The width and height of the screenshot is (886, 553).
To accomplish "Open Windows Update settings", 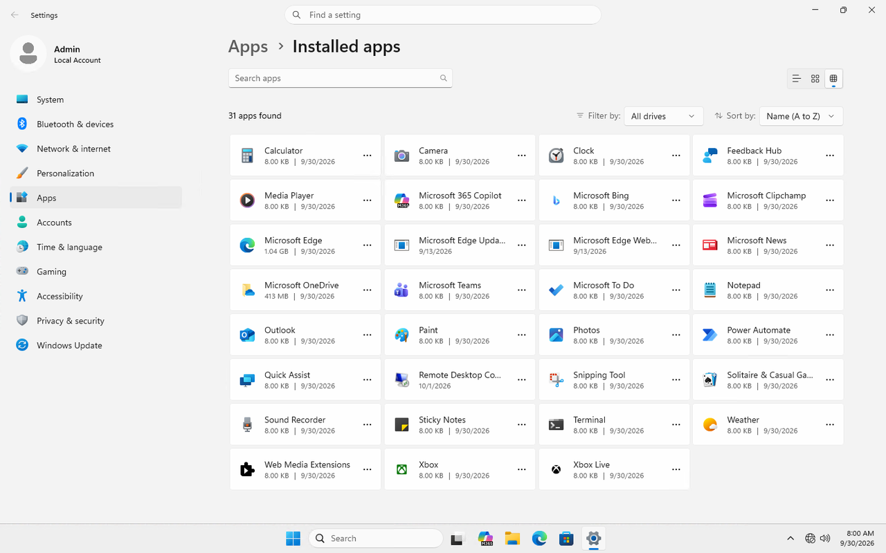I will click(x=96, y=346).
